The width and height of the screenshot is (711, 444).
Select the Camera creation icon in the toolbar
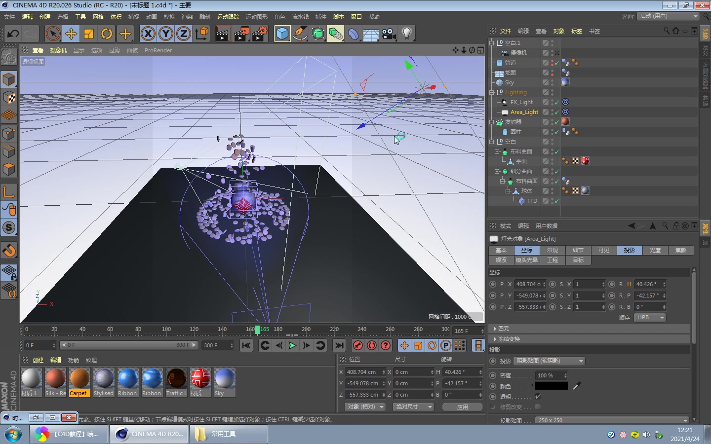[388, 34]
